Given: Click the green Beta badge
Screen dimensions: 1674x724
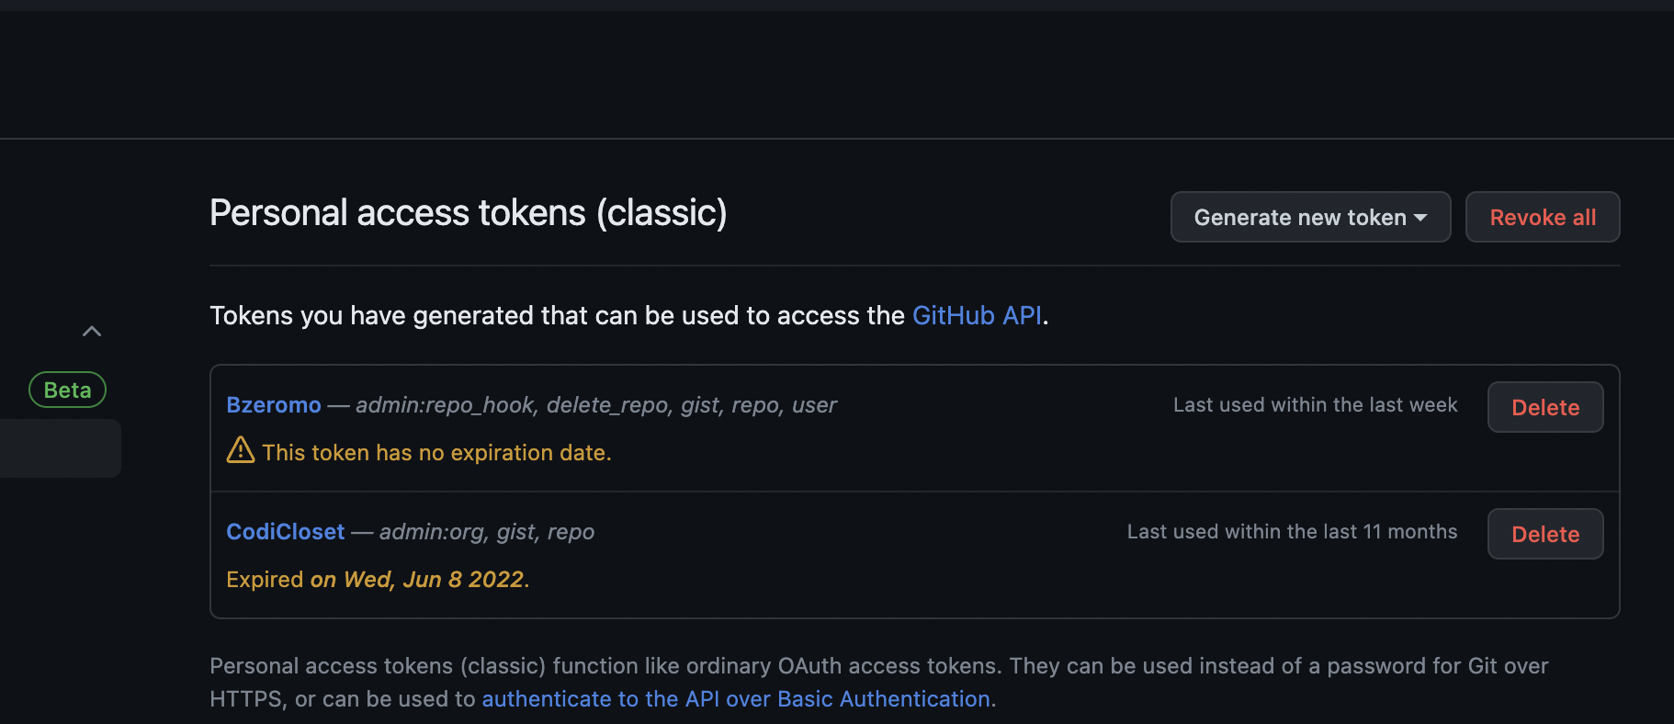Looking at the screenshot, I should coord(68,390).
